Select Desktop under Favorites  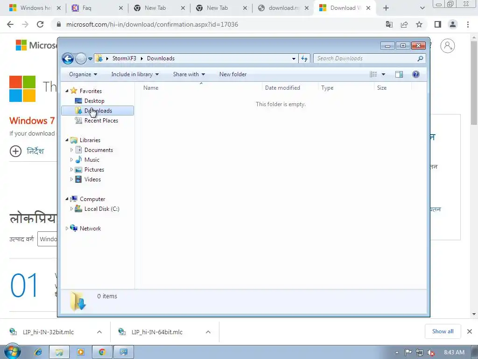[x=94, y=101]
